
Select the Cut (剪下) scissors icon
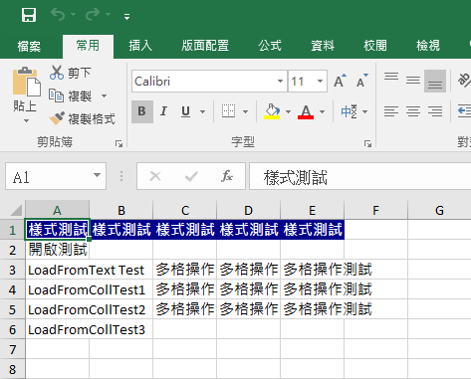[57, 73]
